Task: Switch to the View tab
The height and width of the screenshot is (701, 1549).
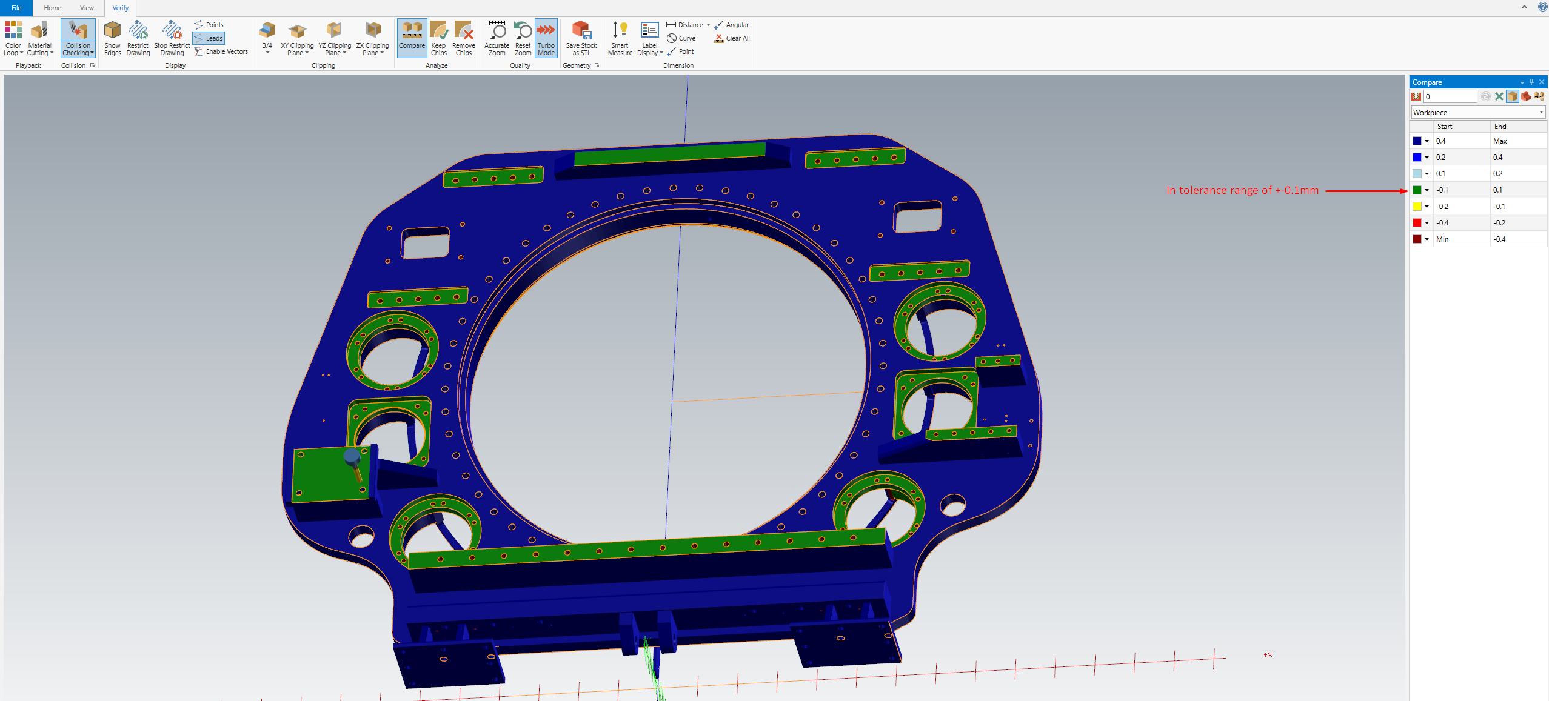Action: tap(87, 8)
